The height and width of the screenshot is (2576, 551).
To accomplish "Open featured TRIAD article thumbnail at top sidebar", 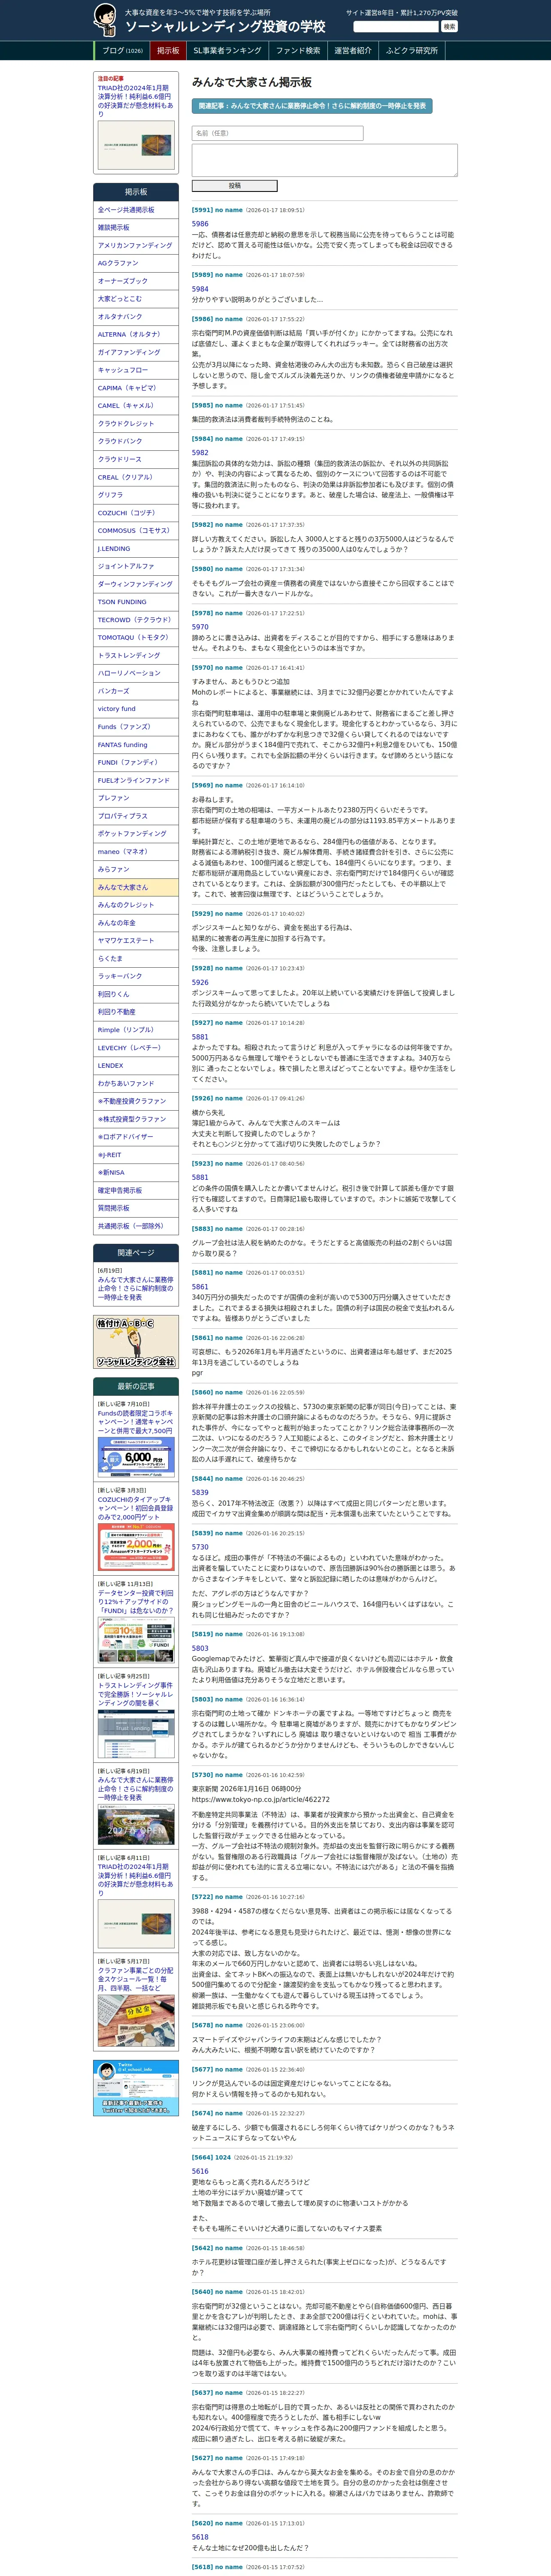I will [x=135, y=145].
